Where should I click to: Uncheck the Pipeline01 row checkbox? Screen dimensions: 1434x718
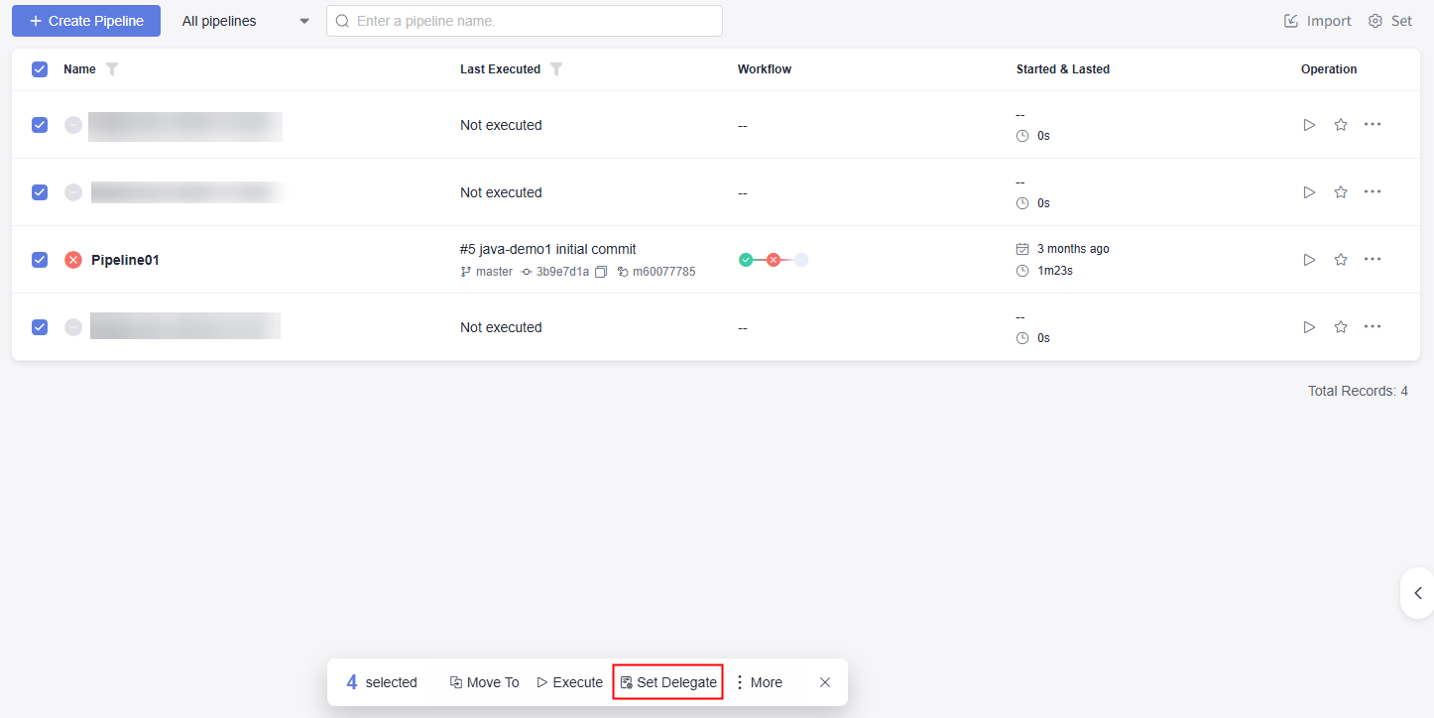(x=40, y=260)
